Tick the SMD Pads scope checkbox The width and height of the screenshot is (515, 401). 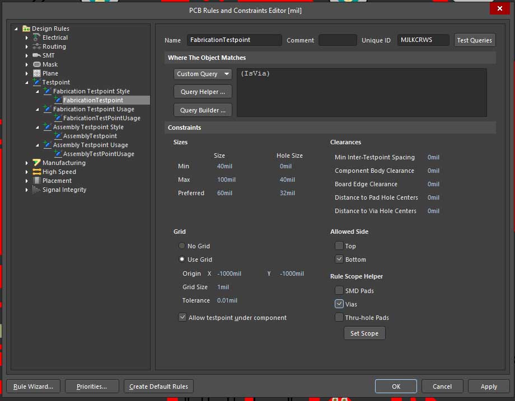click(339, 290)
